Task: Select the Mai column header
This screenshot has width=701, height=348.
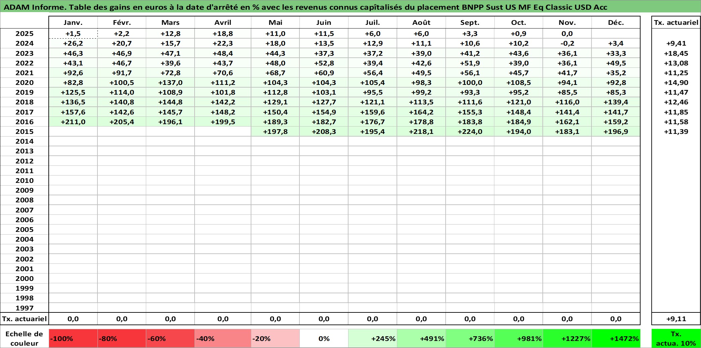Action: 275,22
